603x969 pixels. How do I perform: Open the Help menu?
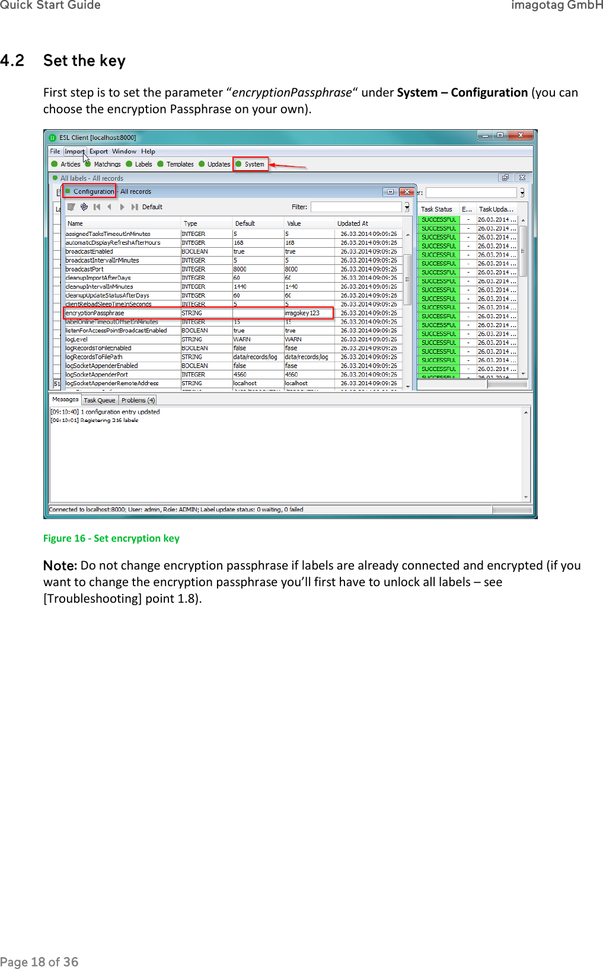(148, 152)
